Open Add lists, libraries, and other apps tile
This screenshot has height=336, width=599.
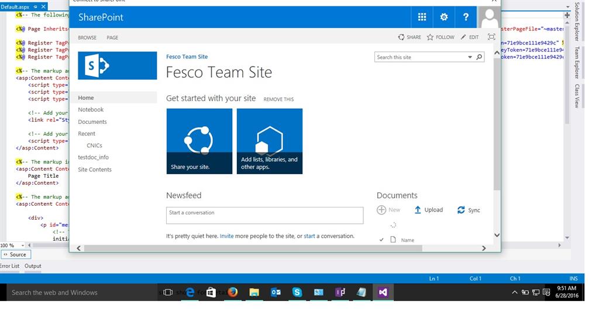coord(270,141)
